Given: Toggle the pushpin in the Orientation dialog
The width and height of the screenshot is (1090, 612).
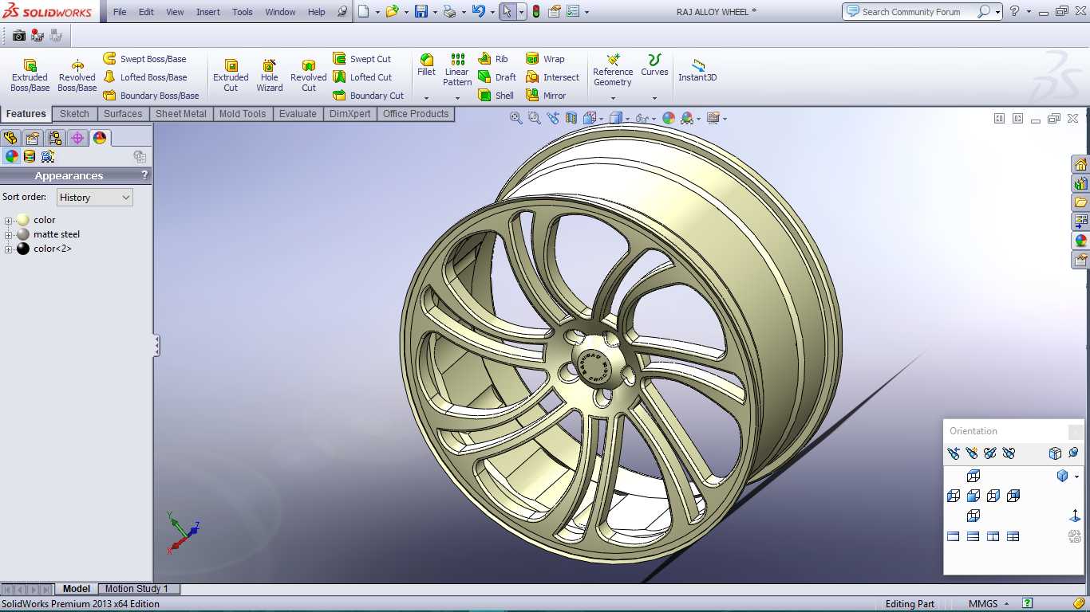Looking at the screenshot, I should 1073,453.
